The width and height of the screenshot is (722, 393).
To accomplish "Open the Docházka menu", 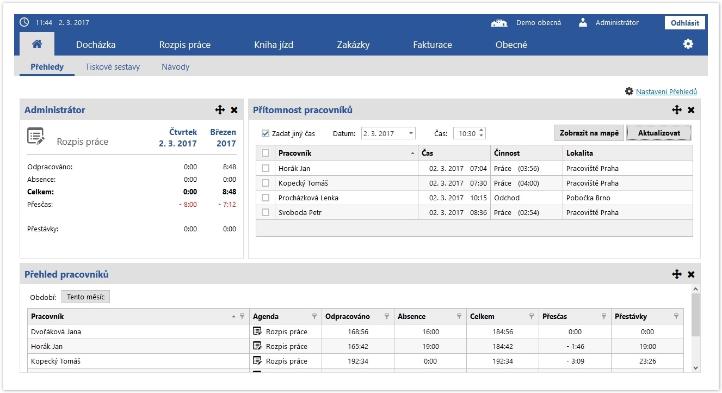I will point(96,45).
